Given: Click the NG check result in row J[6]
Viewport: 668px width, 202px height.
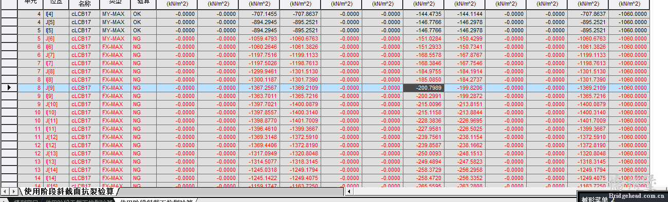Looking at the screenshot, I should click(143, 38).
